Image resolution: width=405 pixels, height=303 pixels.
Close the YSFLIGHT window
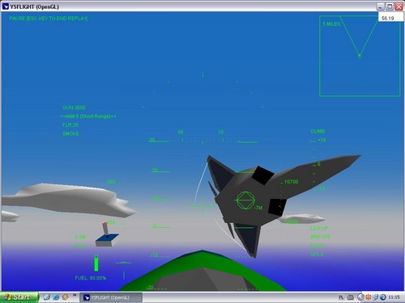coord(399,6)
